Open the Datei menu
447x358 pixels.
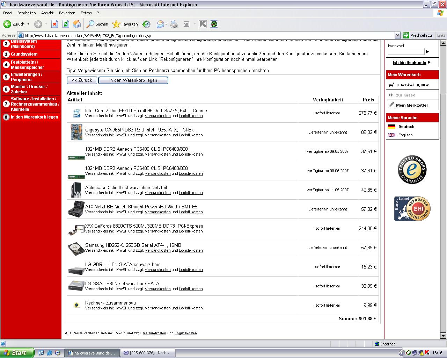click(x=7, y=13)
